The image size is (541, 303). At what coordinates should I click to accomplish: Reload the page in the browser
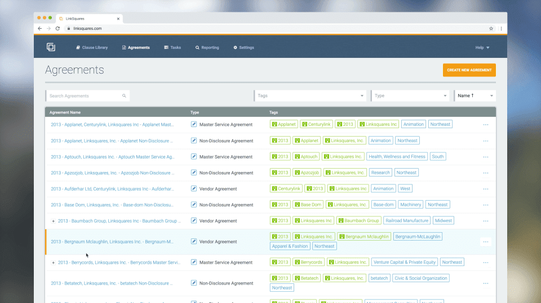[x=57, y=29]
